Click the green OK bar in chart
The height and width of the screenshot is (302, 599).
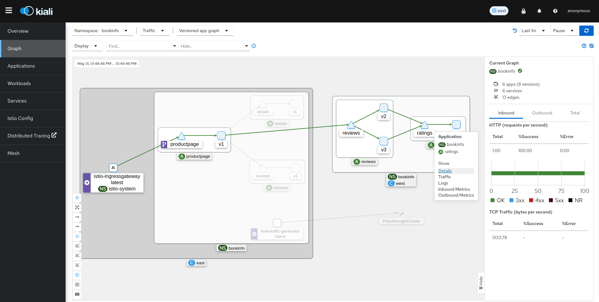537,173
